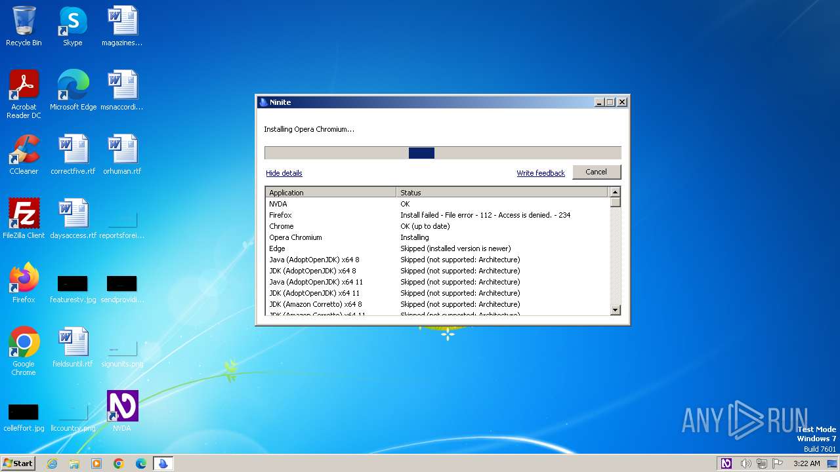Open Microsoft Edge desktop shortcut
This screenshot has height=472, width=840.
pyautogui.click(x=73, y=90)
